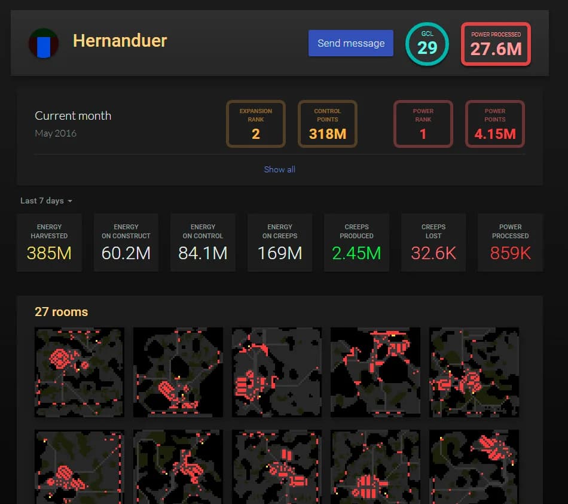Click the Expansion Rank 2 box

(x=256, y=124)
